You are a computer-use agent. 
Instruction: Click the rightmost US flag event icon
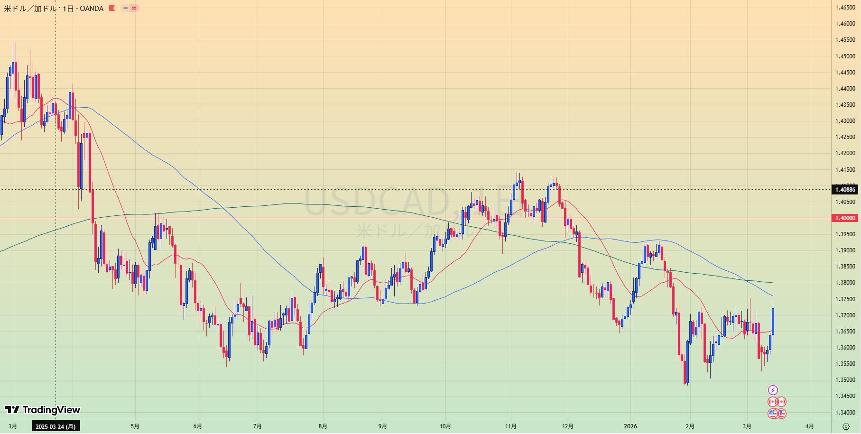[782, 414]
